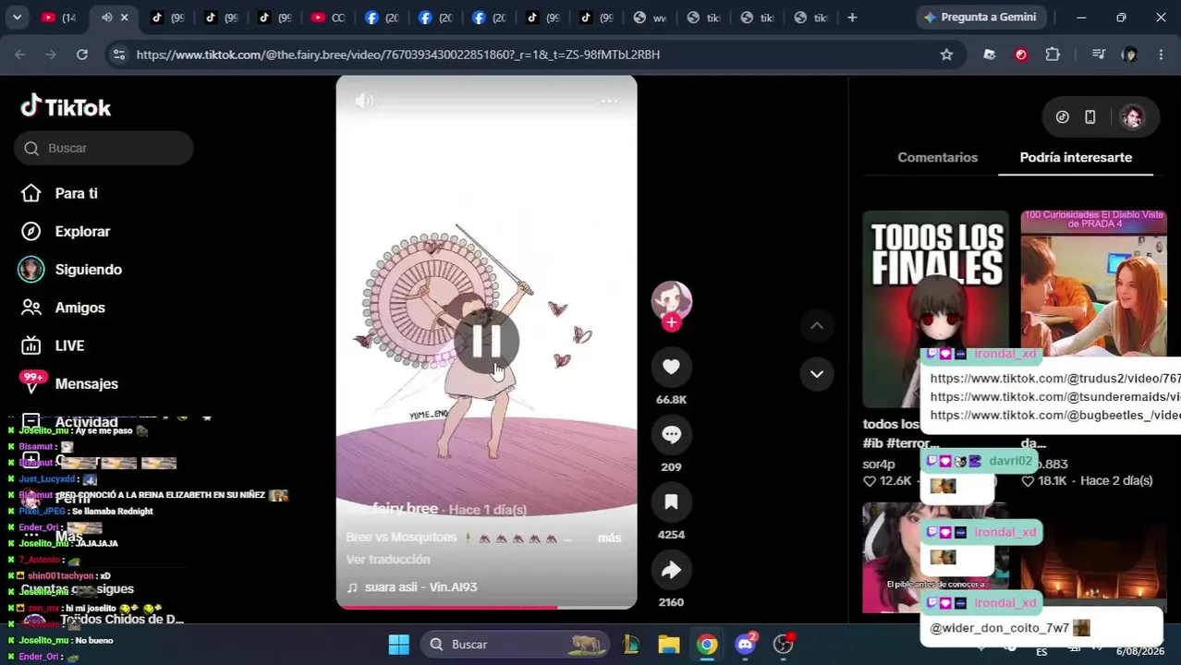The image size is (1181, 665).
Task: Go back in Chrome
Action: click(20, 54)
